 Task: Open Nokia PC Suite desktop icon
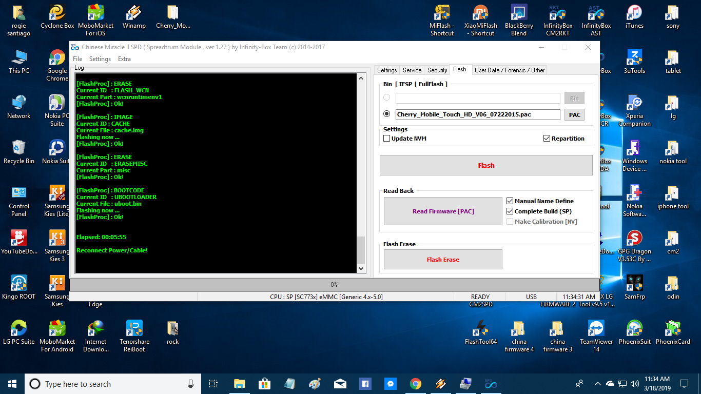point(57,111)
